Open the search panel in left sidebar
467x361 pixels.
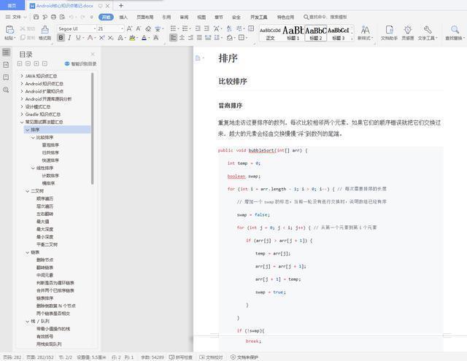point(6,90)
